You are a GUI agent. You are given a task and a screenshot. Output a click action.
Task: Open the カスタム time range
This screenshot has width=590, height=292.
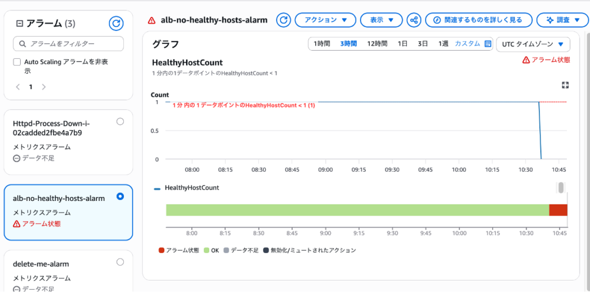point(467,44)
